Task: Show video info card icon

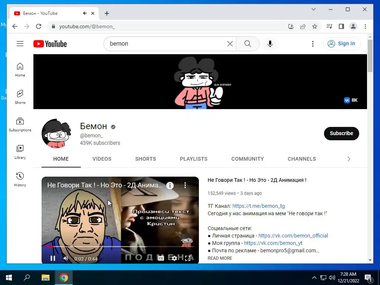Action: (x=170, y=186)
